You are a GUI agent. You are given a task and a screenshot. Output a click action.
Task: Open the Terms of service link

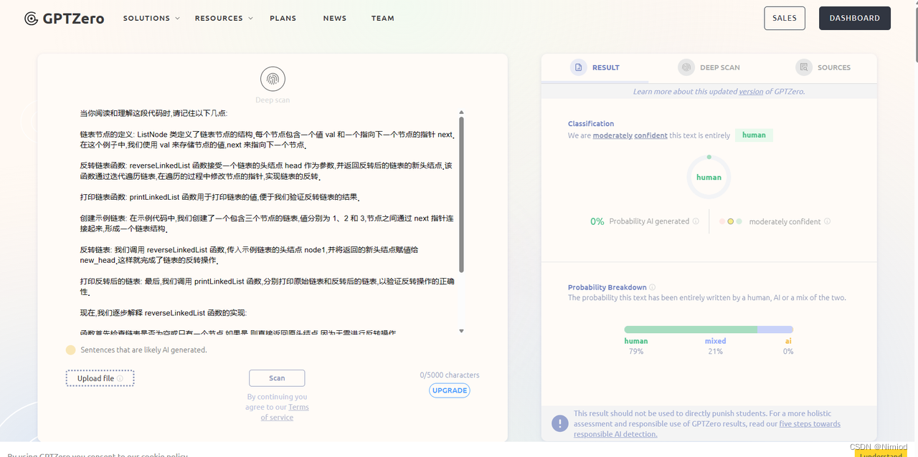click(x=288, y=412)
